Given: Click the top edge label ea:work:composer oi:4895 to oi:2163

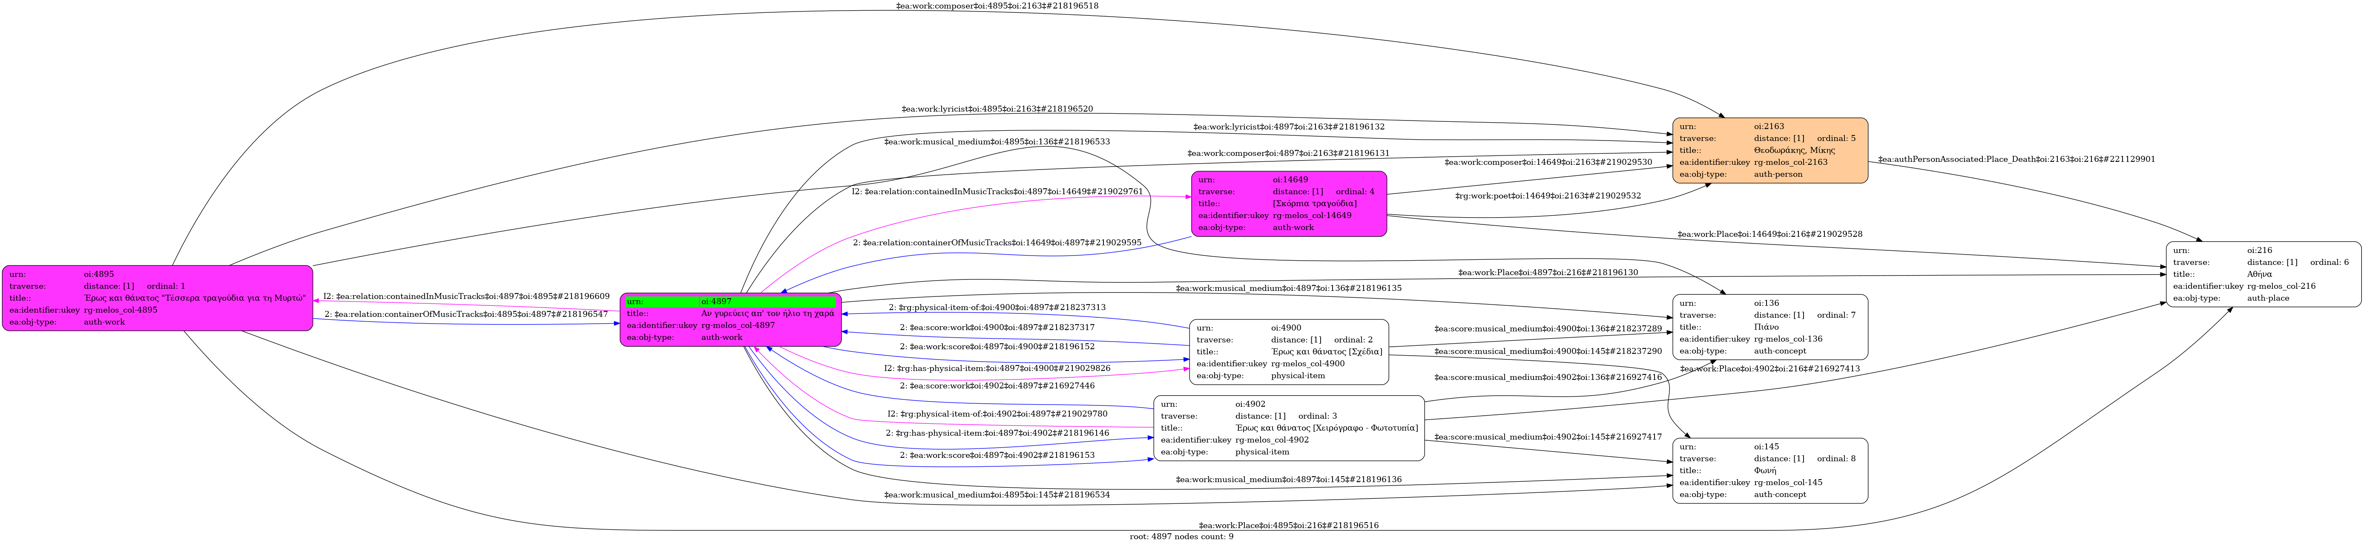Looking at the screenshot, I should click(x=997, y=6).
